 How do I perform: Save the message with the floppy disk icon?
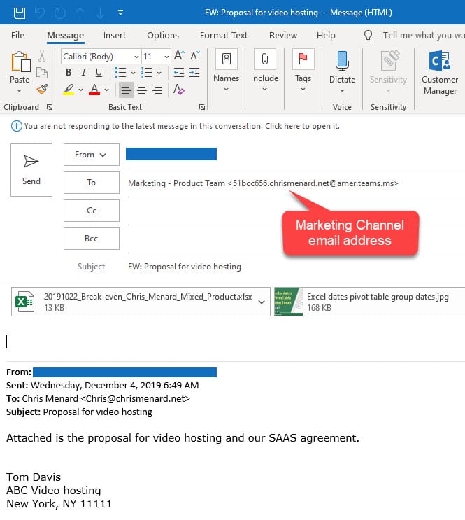[20, 13]
